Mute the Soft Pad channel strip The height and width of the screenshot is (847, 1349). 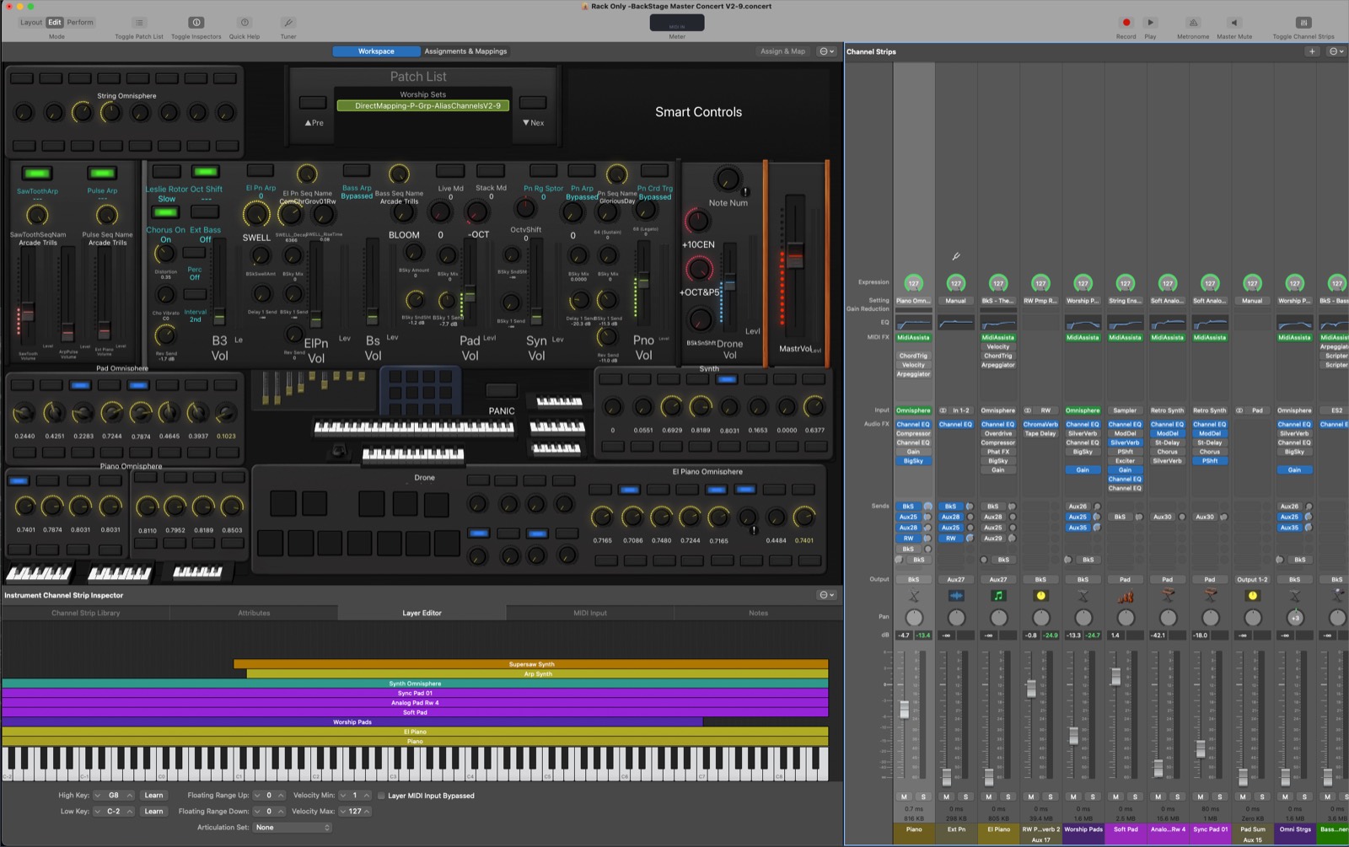pyautogui.click(x=1116, y=796)
